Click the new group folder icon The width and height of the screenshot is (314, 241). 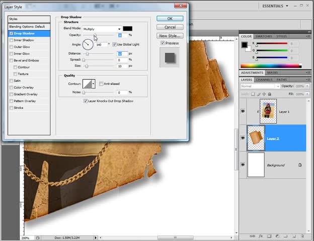[x=286, y=236]
